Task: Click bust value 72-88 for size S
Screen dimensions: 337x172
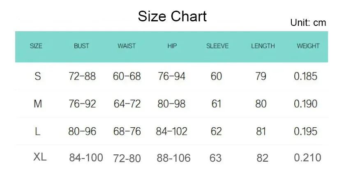Action: coord(82,76)
